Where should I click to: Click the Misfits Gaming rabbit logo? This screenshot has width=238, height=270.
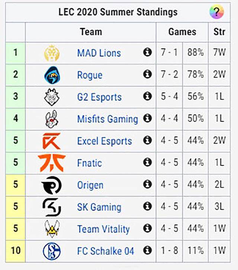51,119
